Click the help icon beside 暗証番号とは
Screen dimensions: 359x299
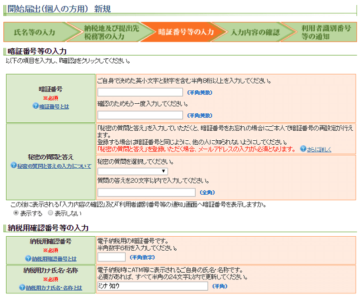tap(35, 106)
